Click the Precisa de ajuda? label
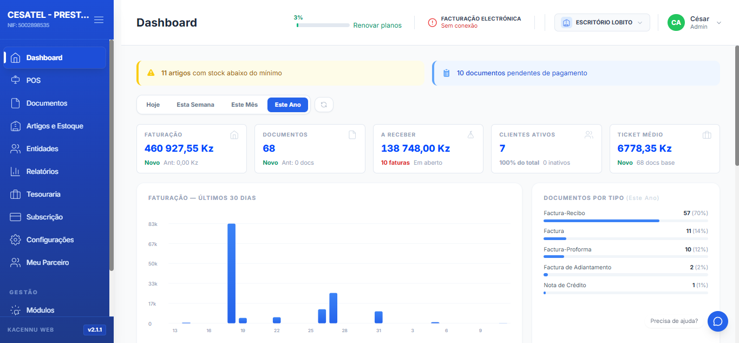Viewport: 739px width, 343px height. (674, 321)
